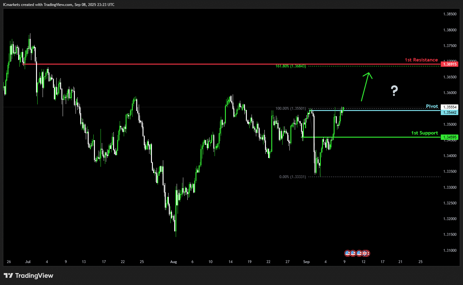Click the 1.37500 price axis label
Image resolution: width=463 pixels, height=285 pixels.
(450, 46)
